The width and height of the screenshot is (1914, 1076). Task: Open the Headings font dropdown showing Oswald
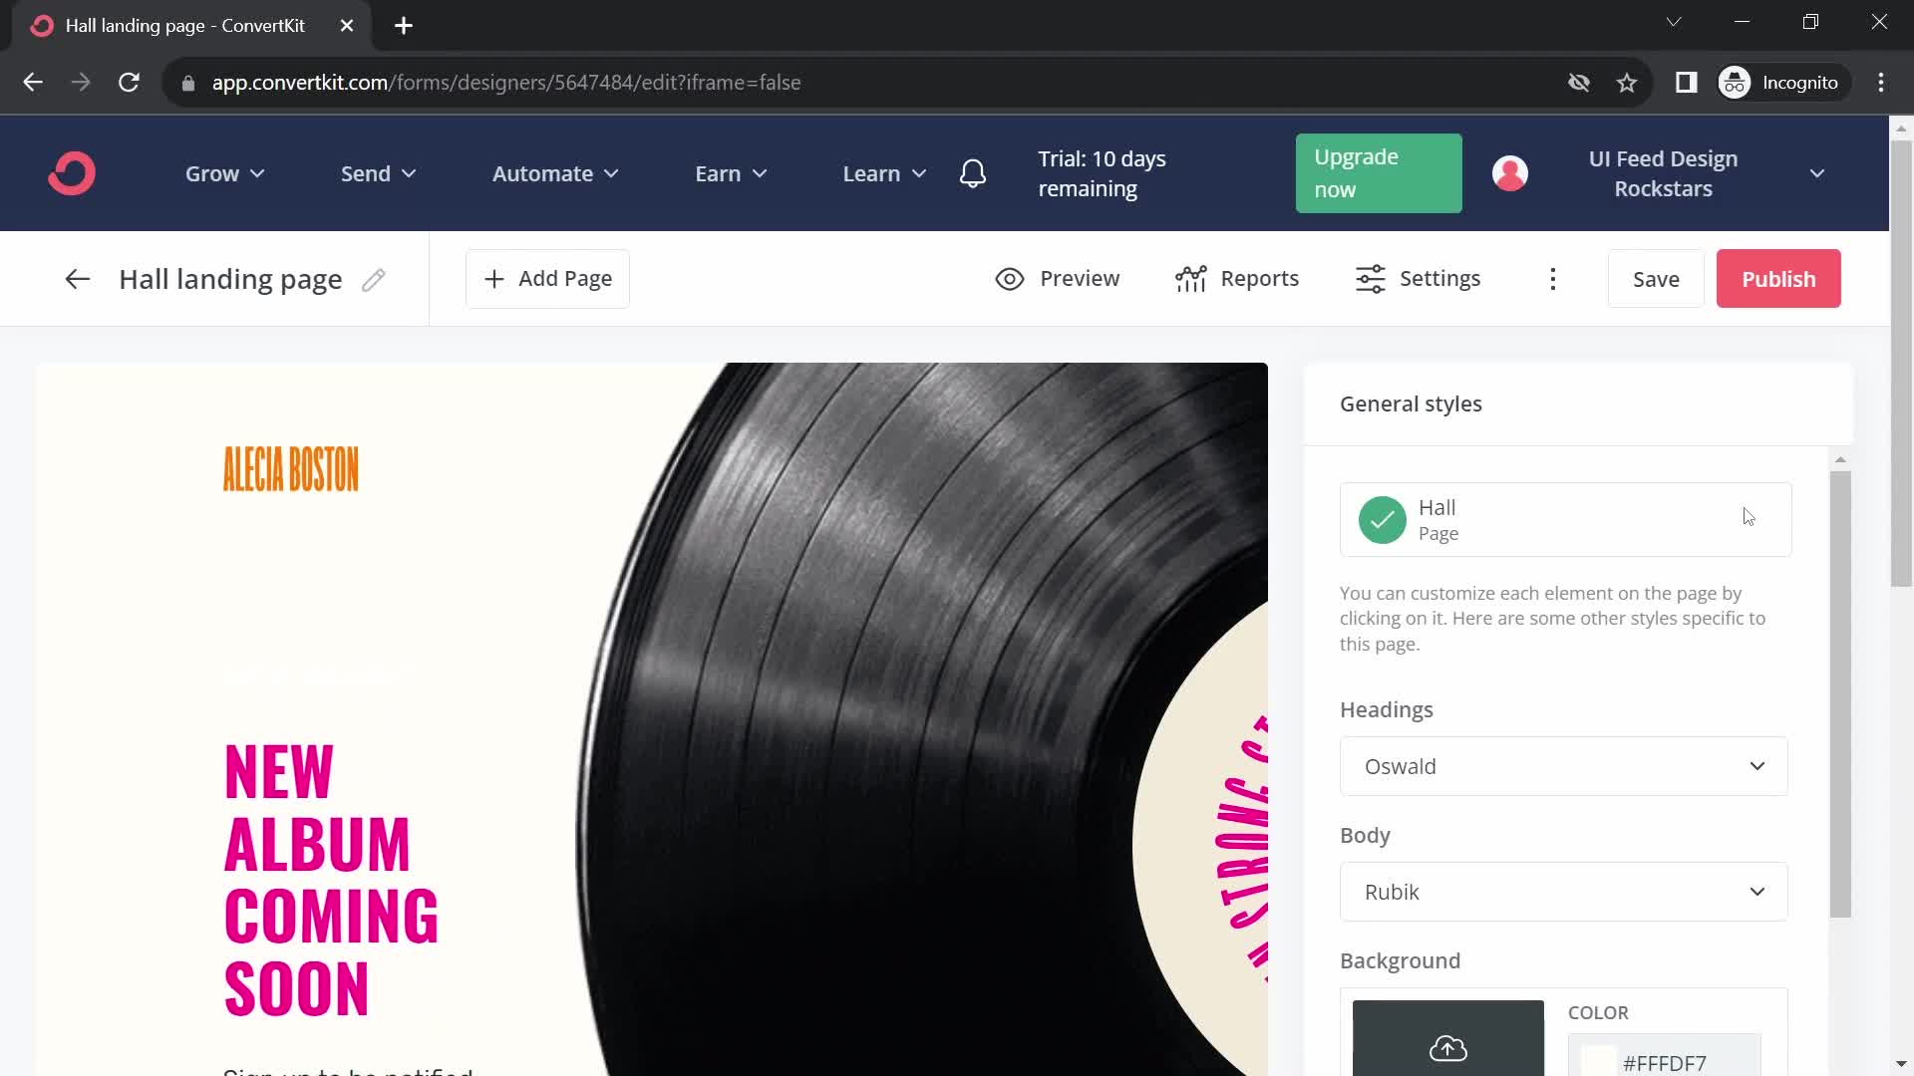[x=1564, y=766]
